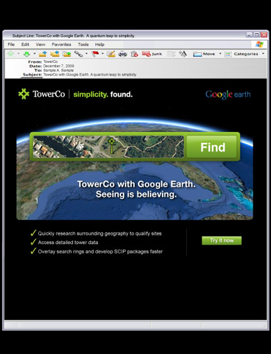271x354 pixels.
Task: Click the delete message icon
Action: click(134, 54)
